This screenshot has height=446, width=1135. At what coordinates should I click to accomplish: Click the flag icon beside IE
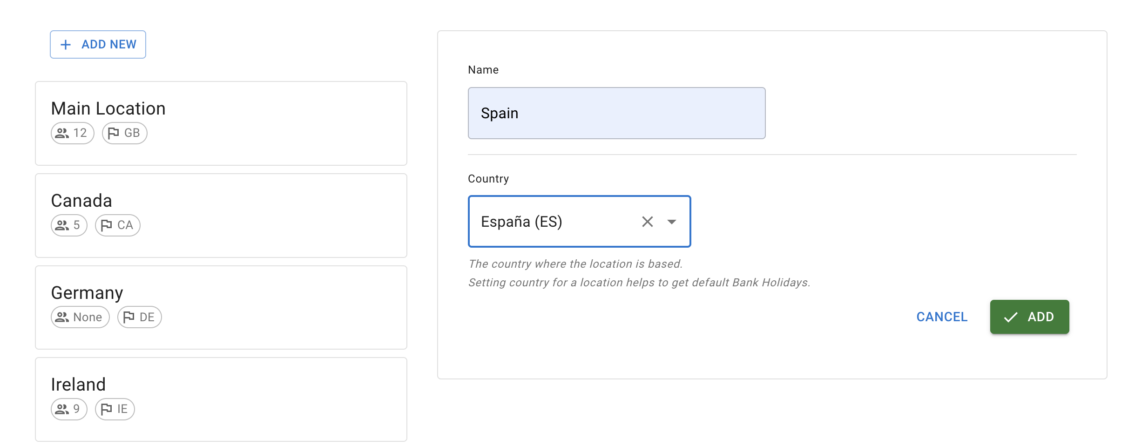click(x=106, y=409)
